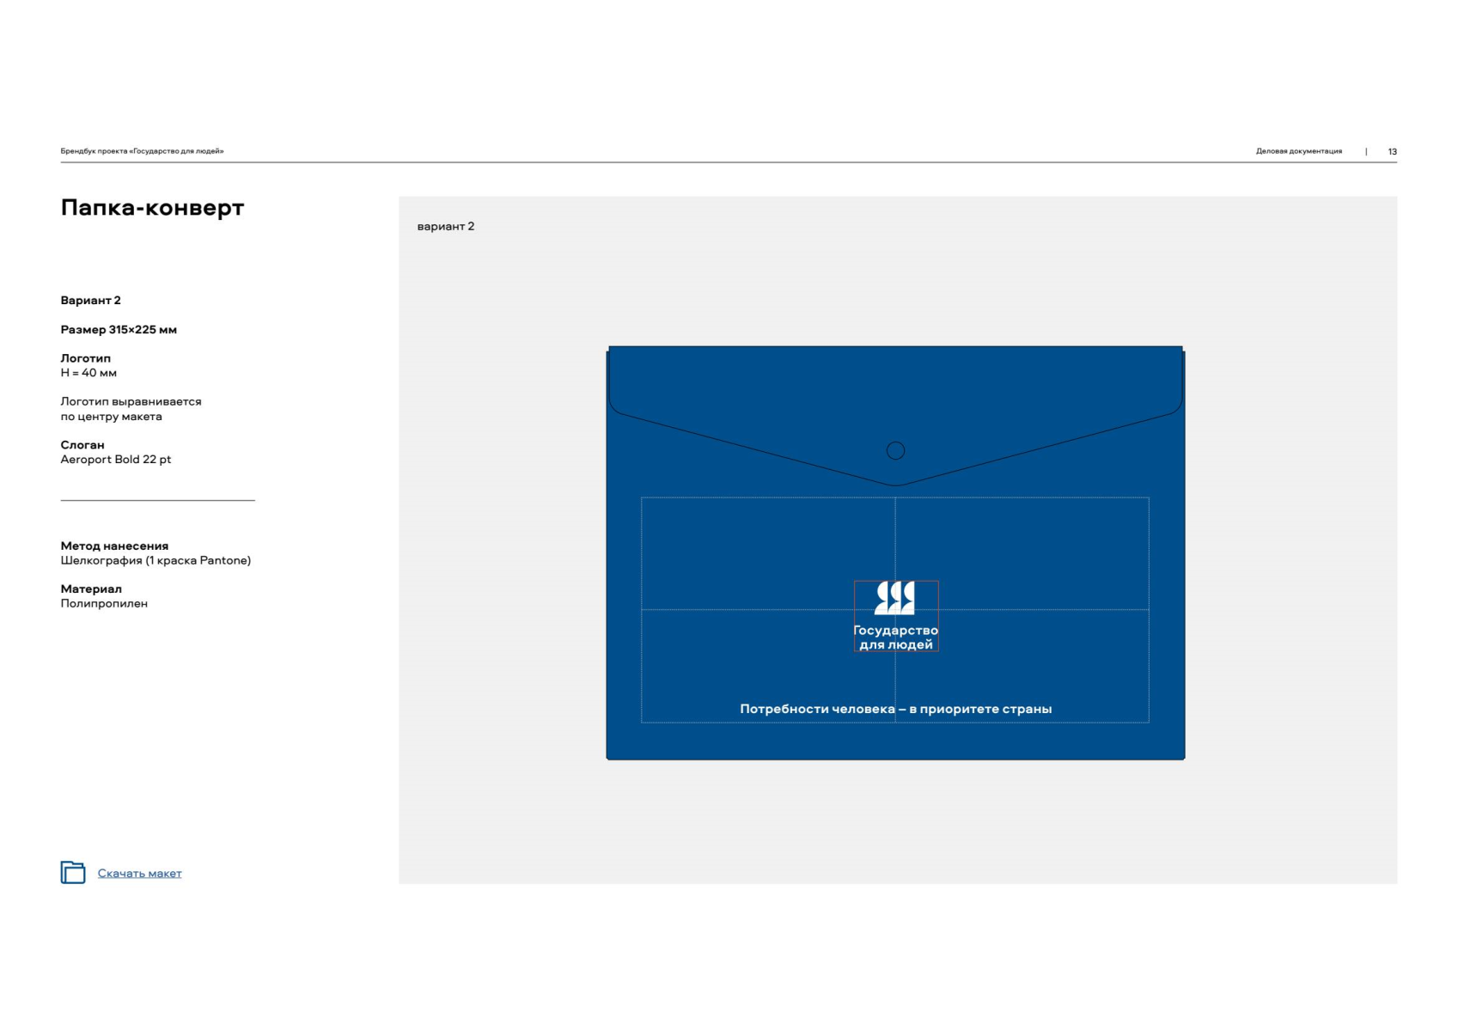Viewport: 1458px width, 1031px height.
Task: Click the Полипропилен material text
Action: point(104,603)
